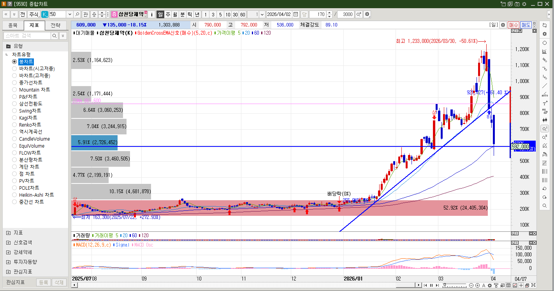Click the refresh icon atop right toolbar
554x291 pixels.
tap(544, 25)
